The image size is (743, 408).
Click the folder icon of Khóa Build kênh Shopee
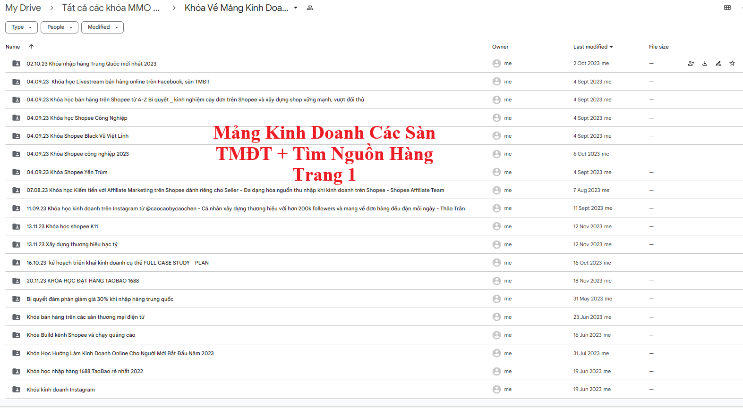pos(16,335)
